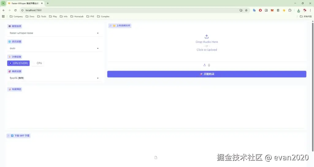The image size is (314, 167).
Task: Open a new browser tab
Action: click(x=48, y=3)
